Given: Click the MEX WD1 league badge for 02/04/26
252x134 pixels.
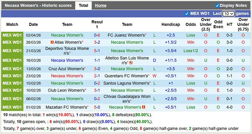Looking at the screenshot, I should tap(12, 35).
